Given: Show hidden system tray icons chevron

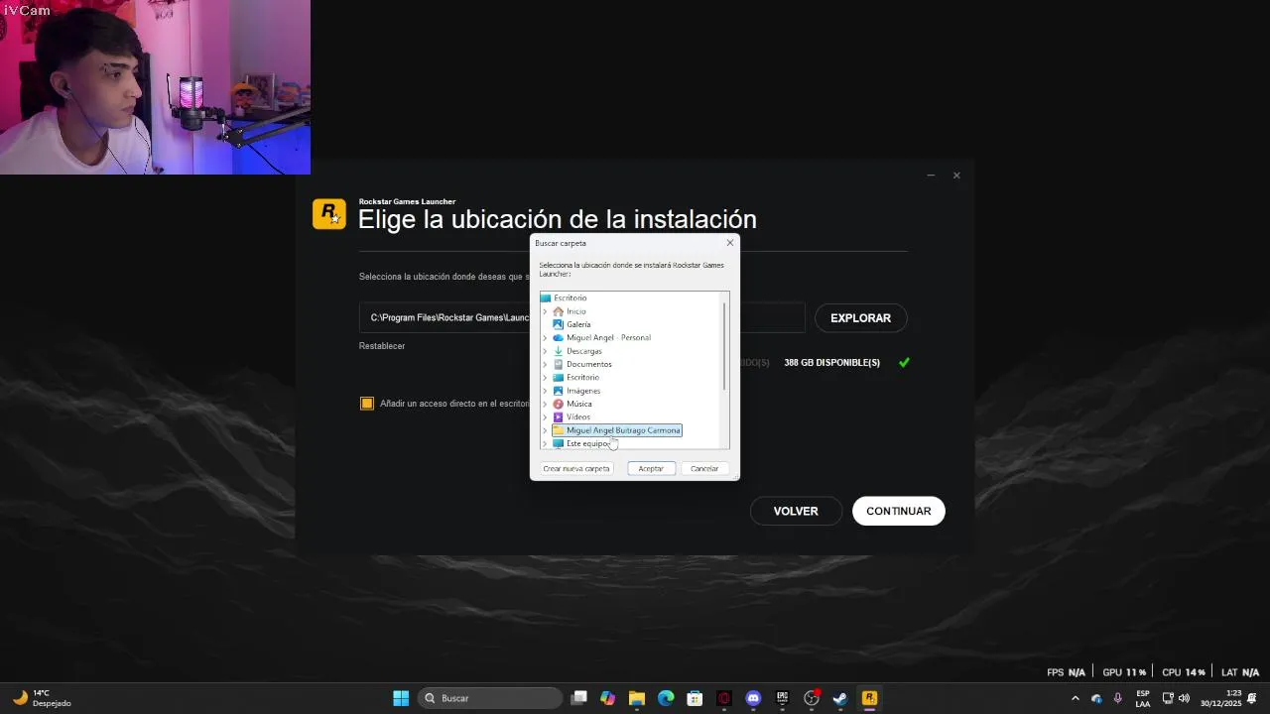Looking at the screenshot, I should pos(1075,698).
